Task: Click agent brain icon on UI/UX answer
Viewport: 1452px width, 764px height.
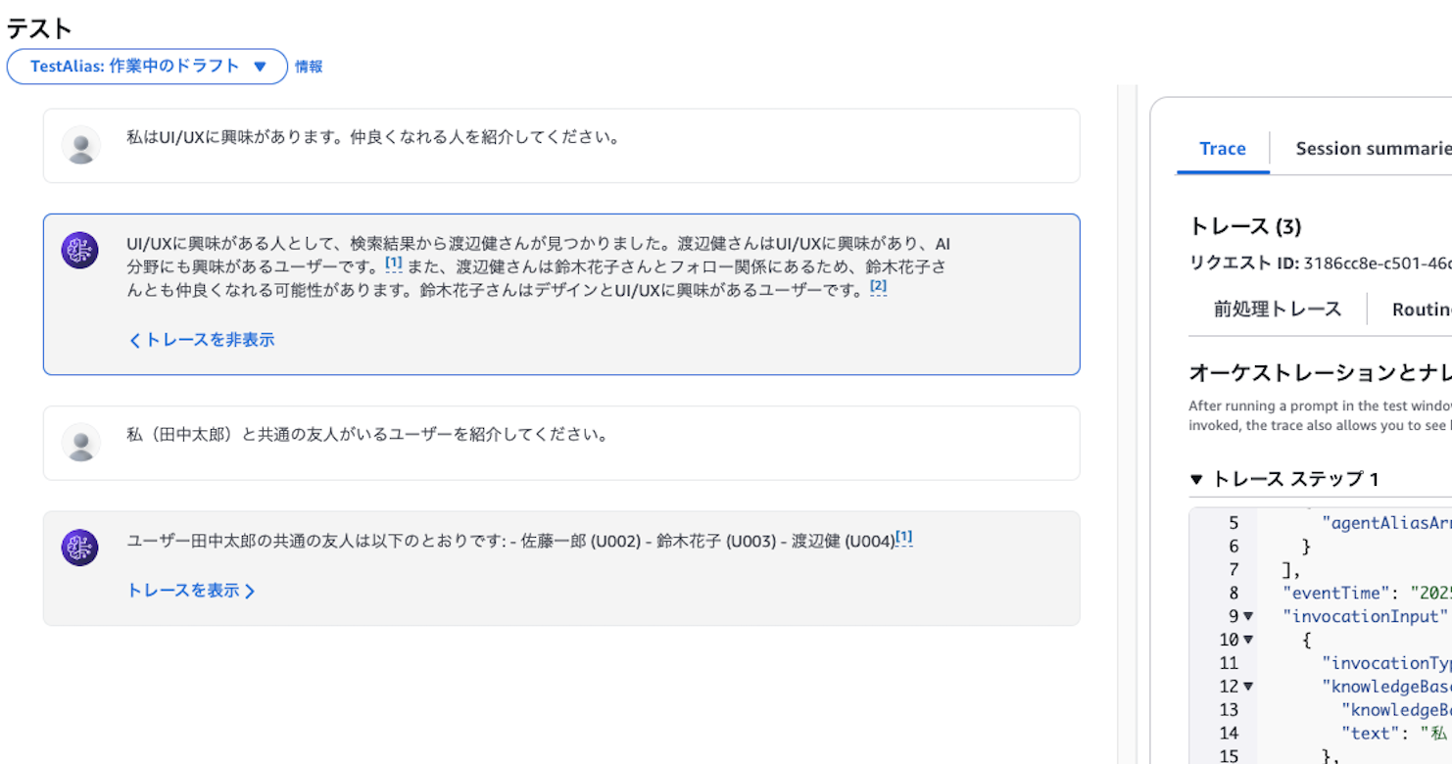Action: click(x=80, y=251)
